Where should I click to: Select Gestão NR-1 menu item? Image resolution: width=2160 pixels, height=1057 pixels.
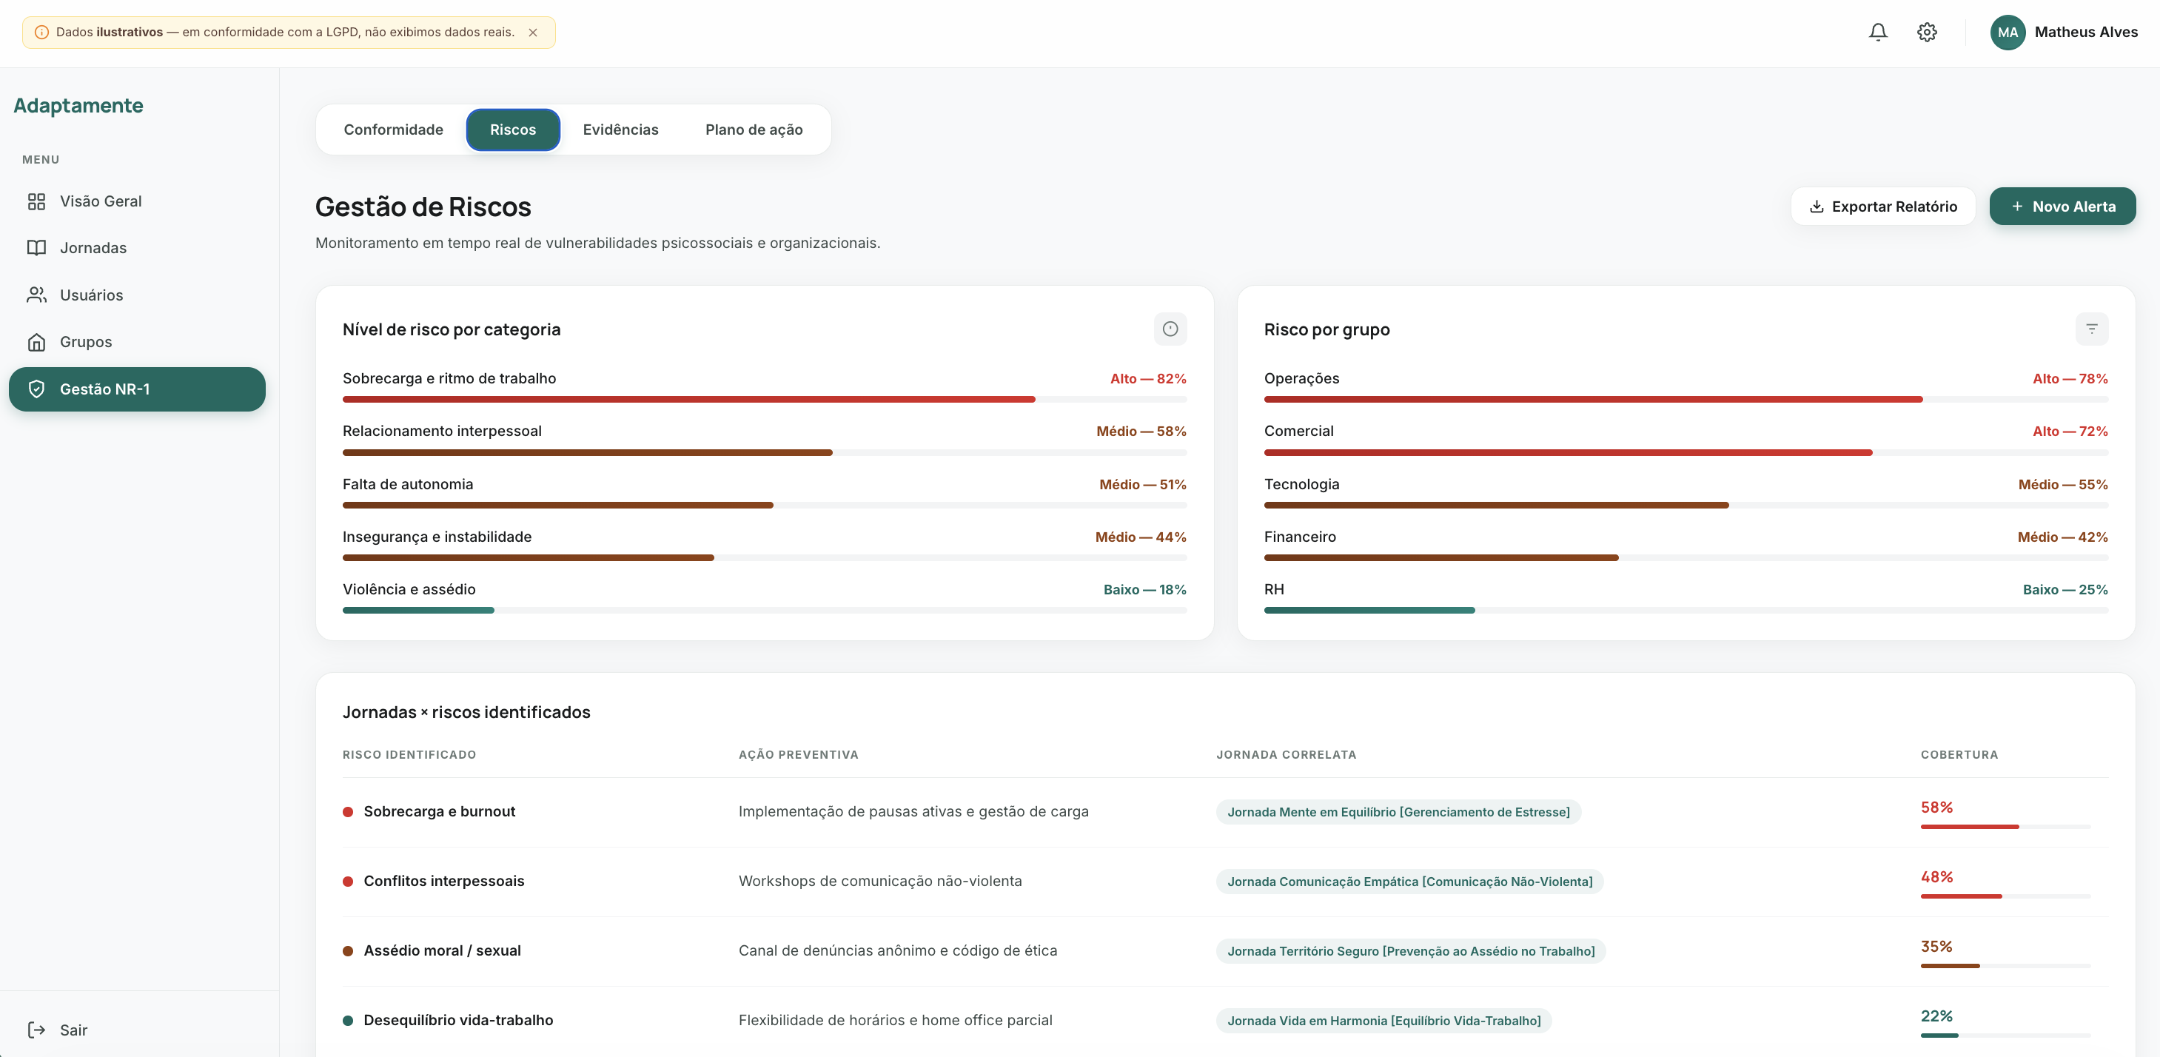(137, 389)
